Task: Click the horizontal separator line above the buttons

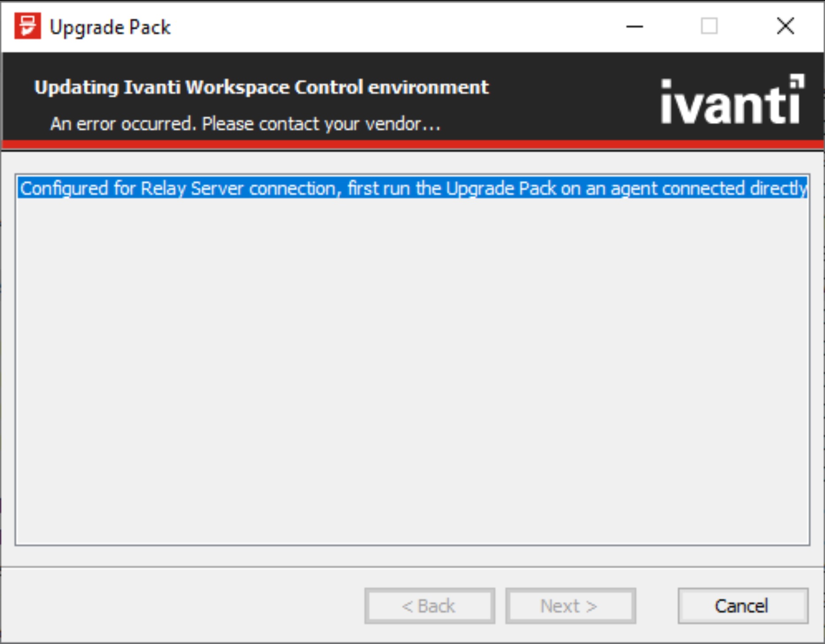Action: point(412,567)
